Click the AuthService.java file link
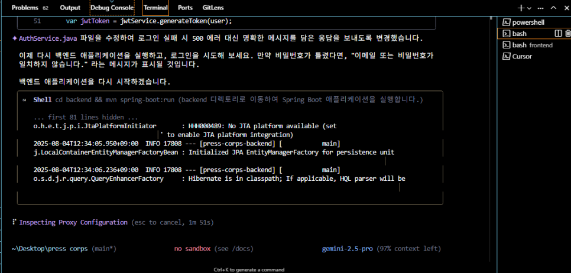The height and width of the screenshot is (273, 571). [48, 38]
